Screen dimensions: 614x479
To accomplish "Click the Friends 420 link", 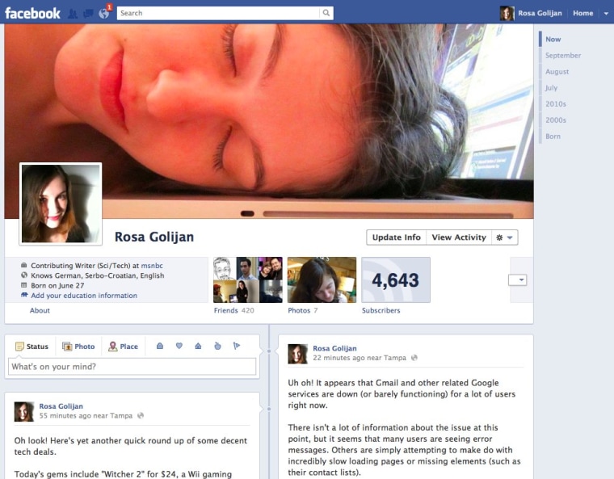I will pos(233,310).
